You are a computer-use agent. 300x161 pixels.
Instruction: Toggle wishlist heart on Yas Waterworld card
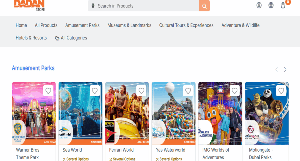tap(188, 91)
